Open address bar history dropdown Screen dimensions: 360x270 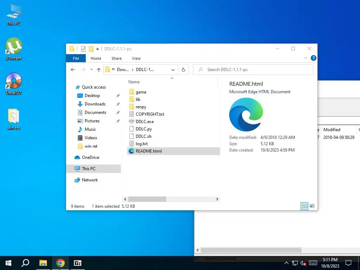tap(173, 70)
